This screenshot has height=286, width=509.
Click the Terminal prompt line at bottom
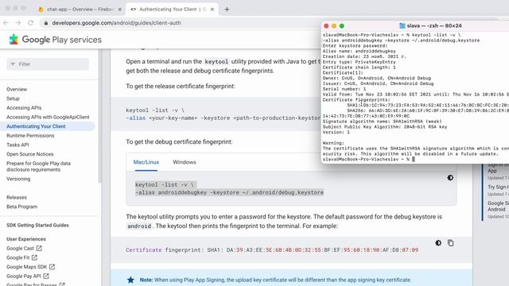point(369,159)
